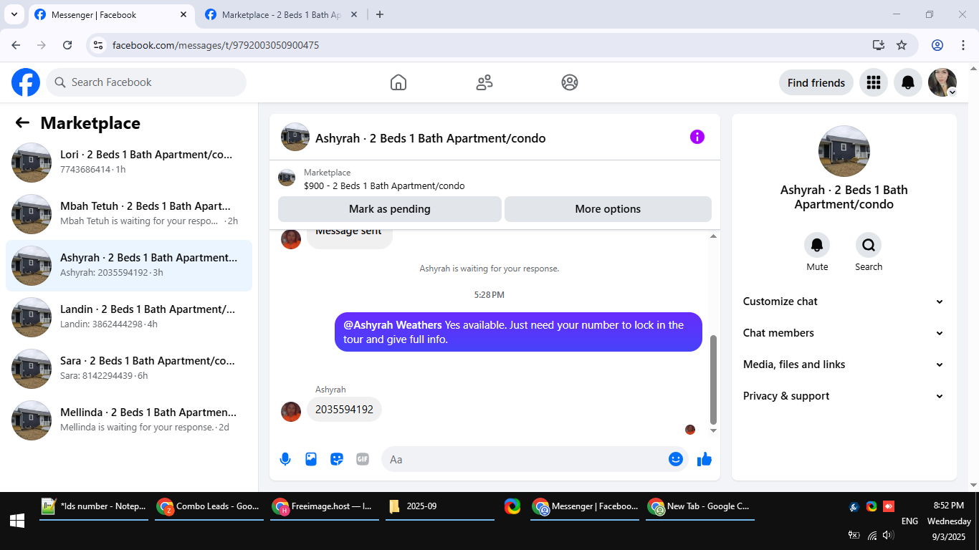Open the Chrome tab search dropdown
979x550 pixels.
click(14, 14)
